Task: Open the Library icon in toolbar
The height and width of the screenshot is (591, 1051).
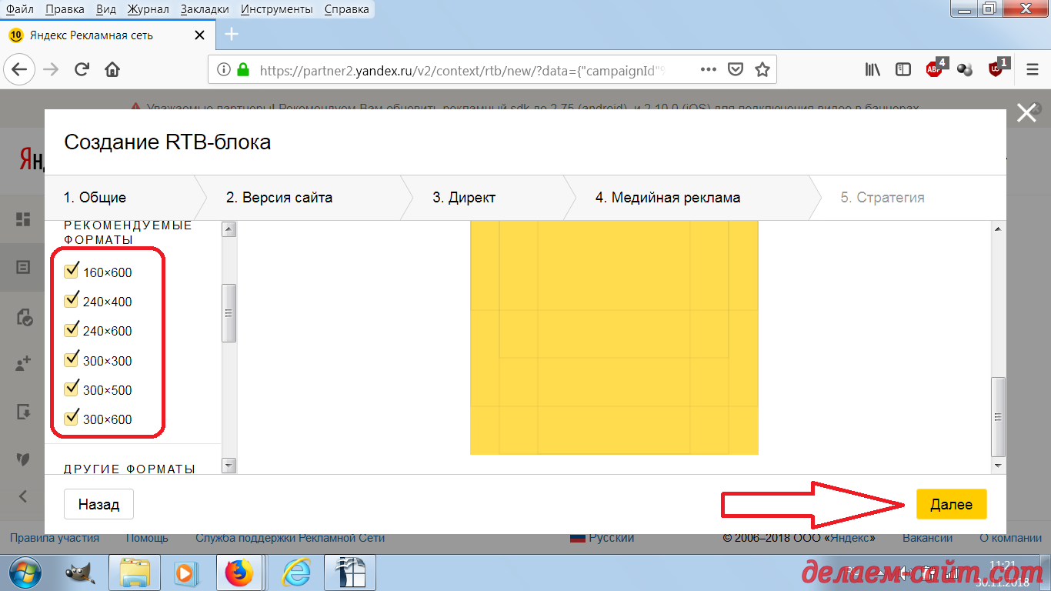Action: tap(872, 69)
